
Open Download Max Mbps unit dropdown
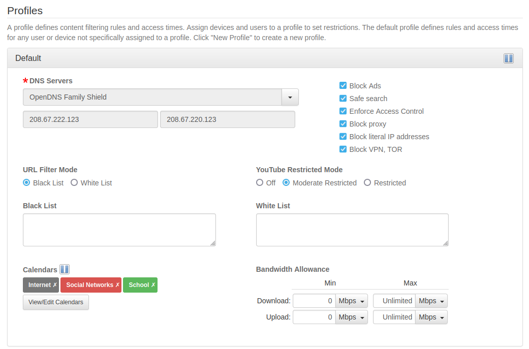[431, 301]
